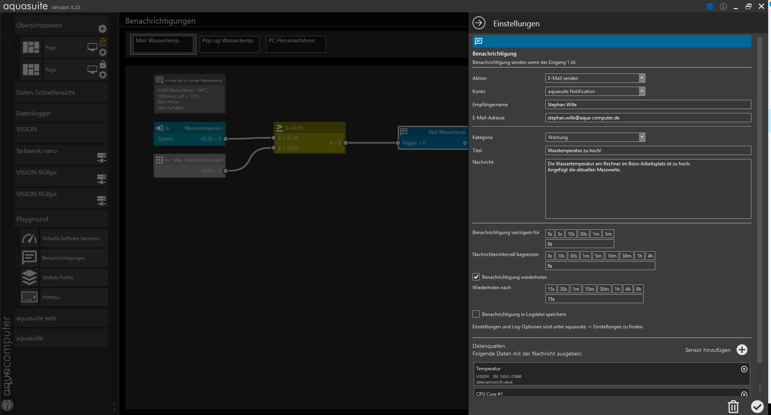
Task: Select Mail Wassertemp. tab
Action: 163,44
